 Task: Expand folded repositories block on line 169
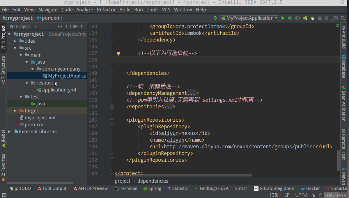(112, 107)
